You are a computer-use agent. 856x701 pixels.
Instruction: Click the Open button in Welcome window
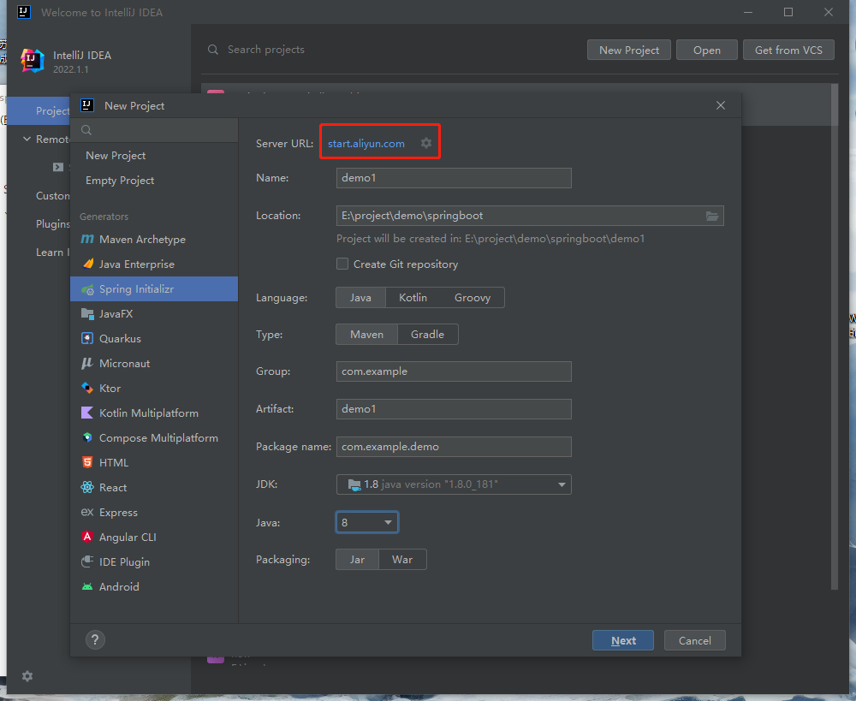[707, 50]
